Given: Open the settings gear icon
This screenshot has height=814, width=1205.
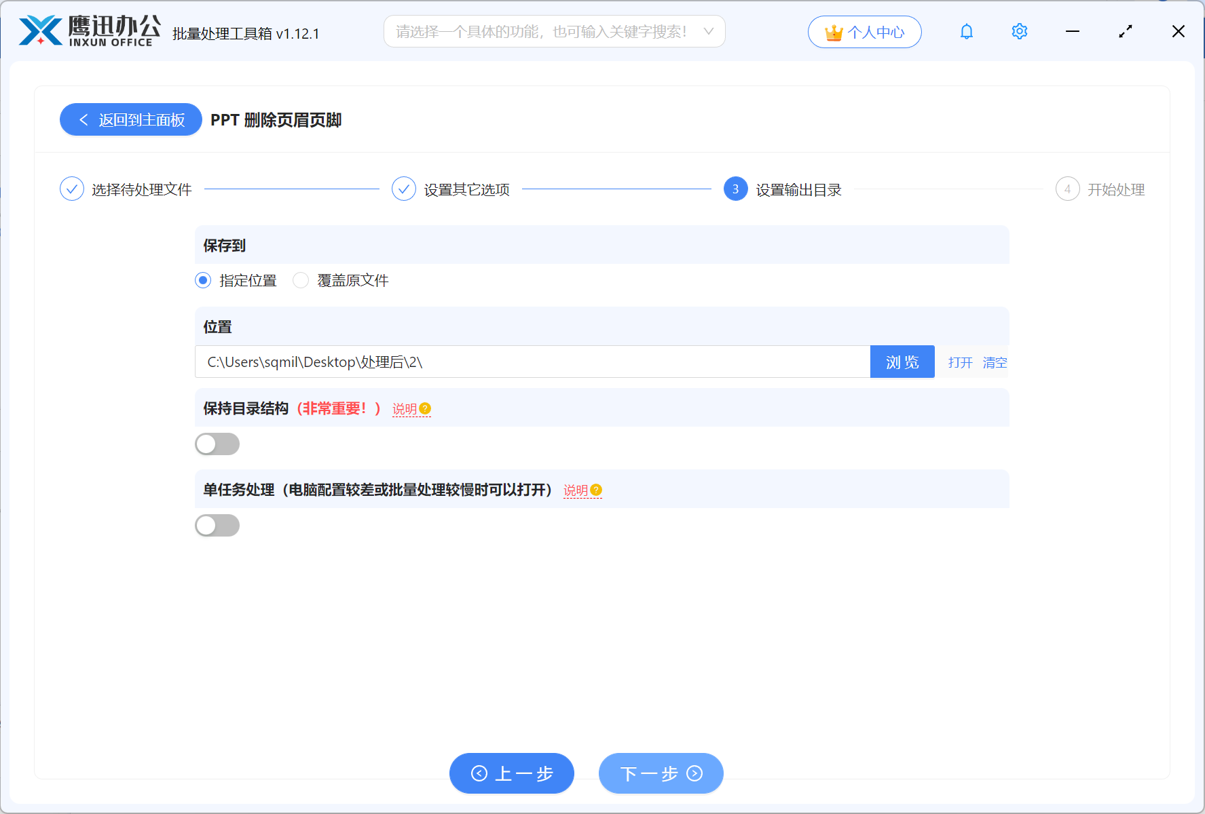Looking at the screenshot, I should pos(1019,31).
